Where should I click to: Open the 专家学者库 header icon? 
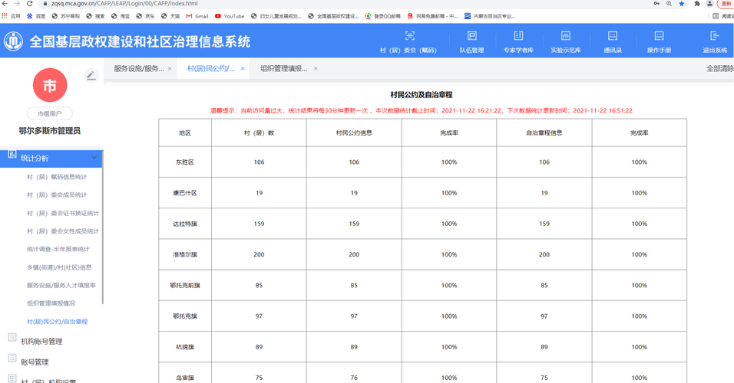518,41
